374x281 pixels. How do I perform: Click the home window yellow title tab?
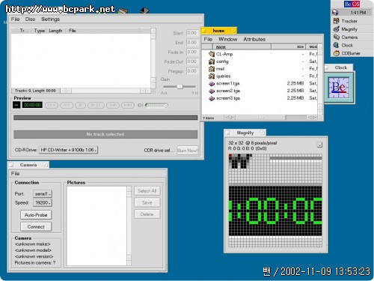pyautogui.click(x=218, y=31)
